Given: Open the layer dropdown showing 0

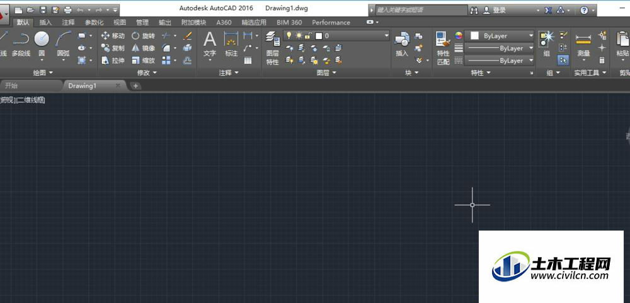Looking at the screenshot, I should 336,36.
